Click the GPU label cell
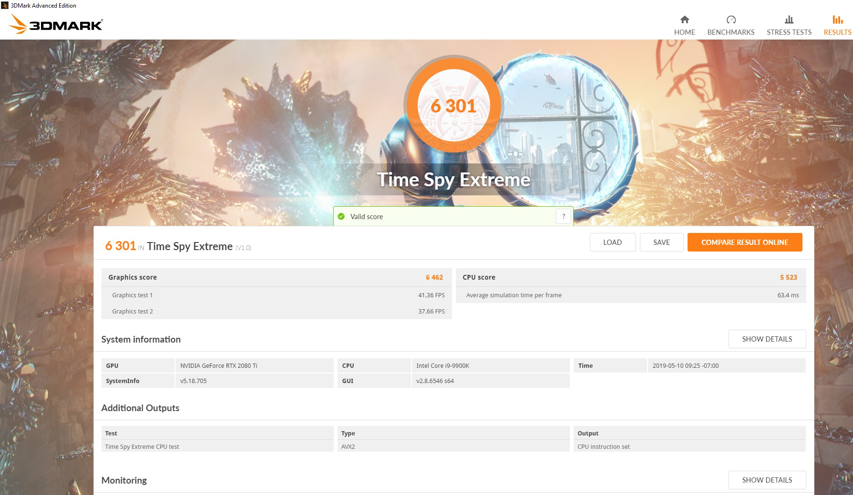Viewport: 853px width, 495px height. (x=138, y=365)
